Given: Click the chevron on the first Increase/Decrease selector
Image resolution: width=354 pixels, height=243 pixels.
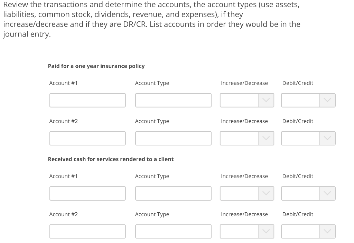Looking at the screenshot, I should coord(266,100).
